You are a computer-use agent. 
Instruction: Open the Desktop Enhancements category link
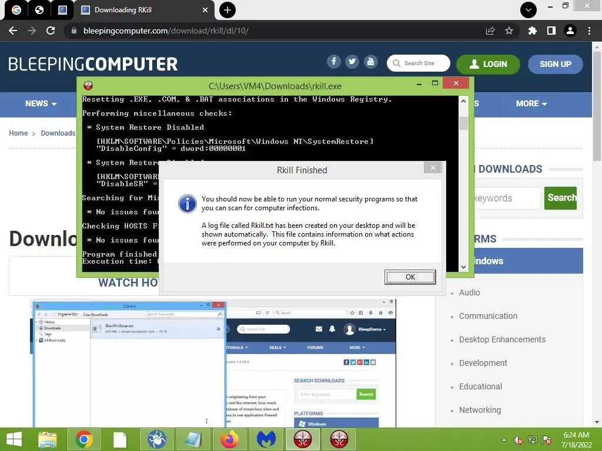pos(502,339)
